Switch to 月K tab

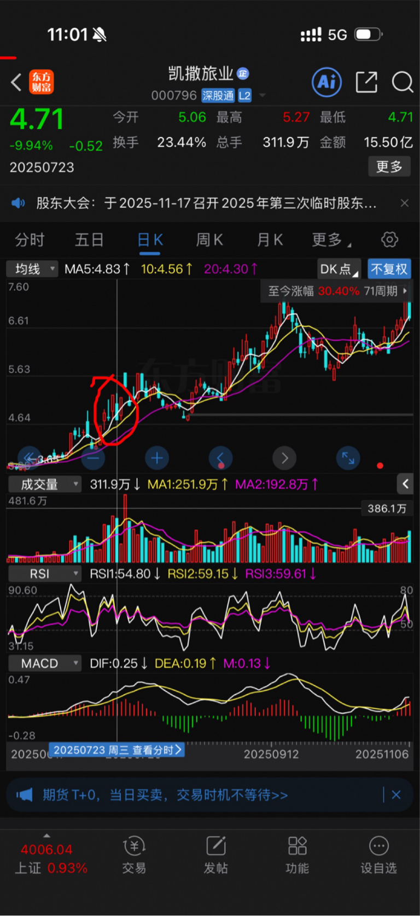point(270,240)
